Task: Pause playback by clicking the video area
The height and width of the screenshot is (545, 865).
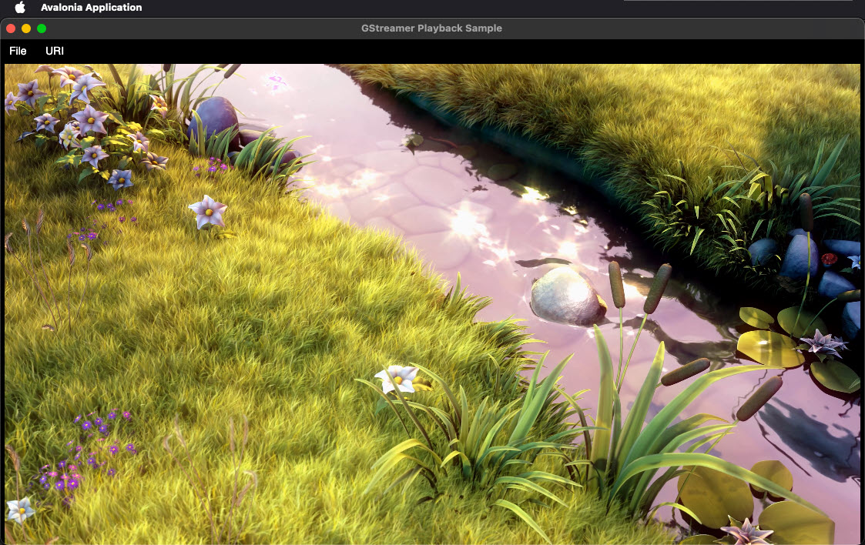Action: (431, 300)
